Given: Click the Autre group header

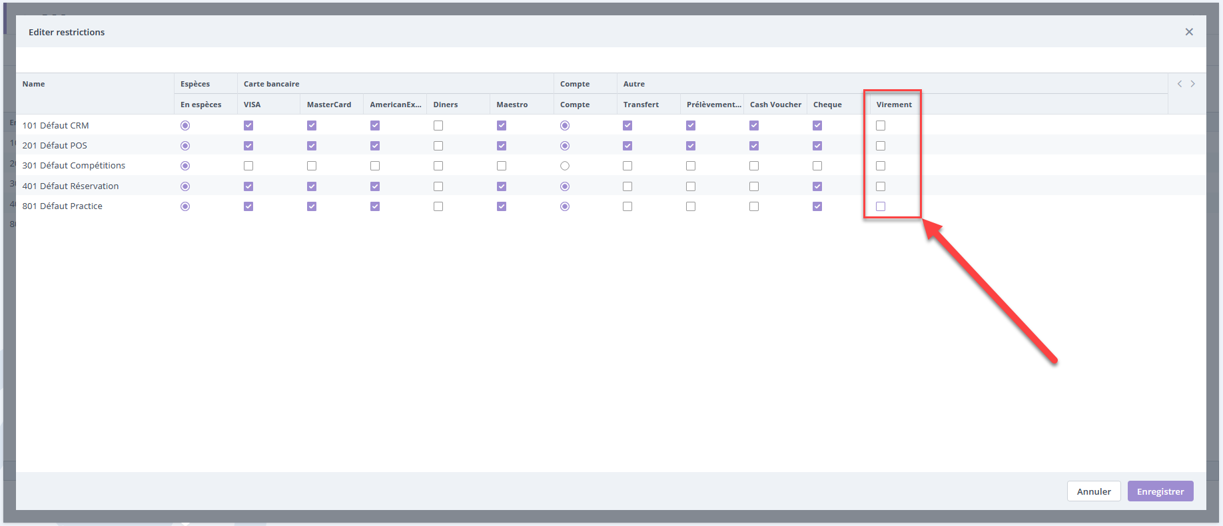Looking at the screenshot, I should (x=634, y=84).
